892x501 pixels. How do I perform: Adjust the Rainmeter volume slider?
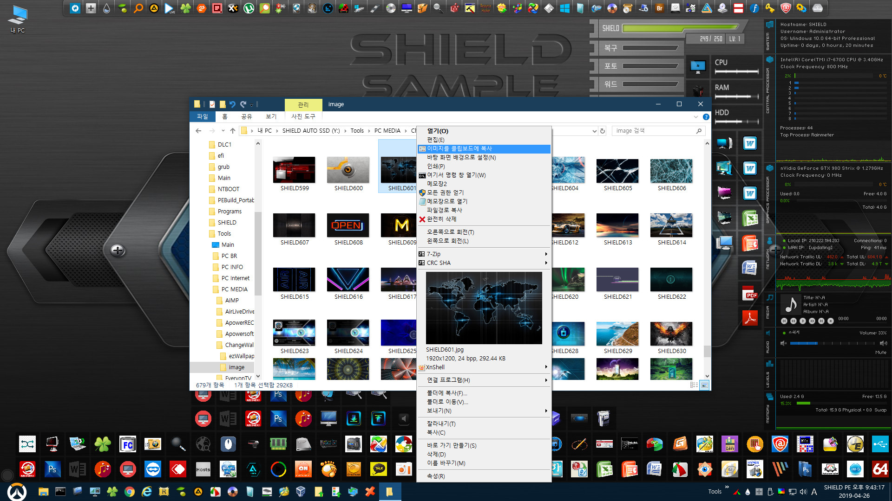(x=832, y=343)
